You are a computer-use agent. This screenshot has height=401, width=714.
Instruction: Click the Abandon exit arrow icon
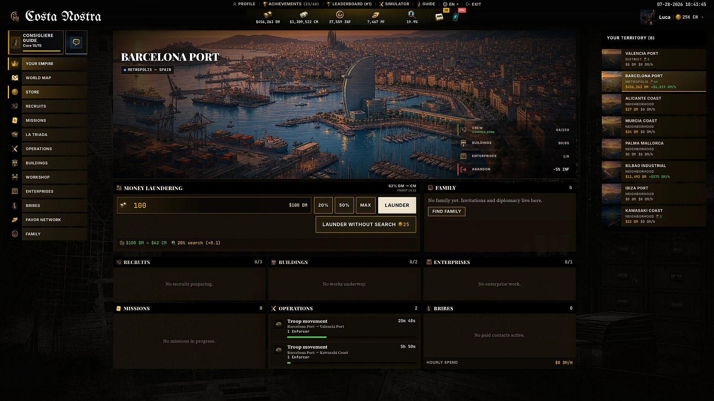click(x=463, y=169)
